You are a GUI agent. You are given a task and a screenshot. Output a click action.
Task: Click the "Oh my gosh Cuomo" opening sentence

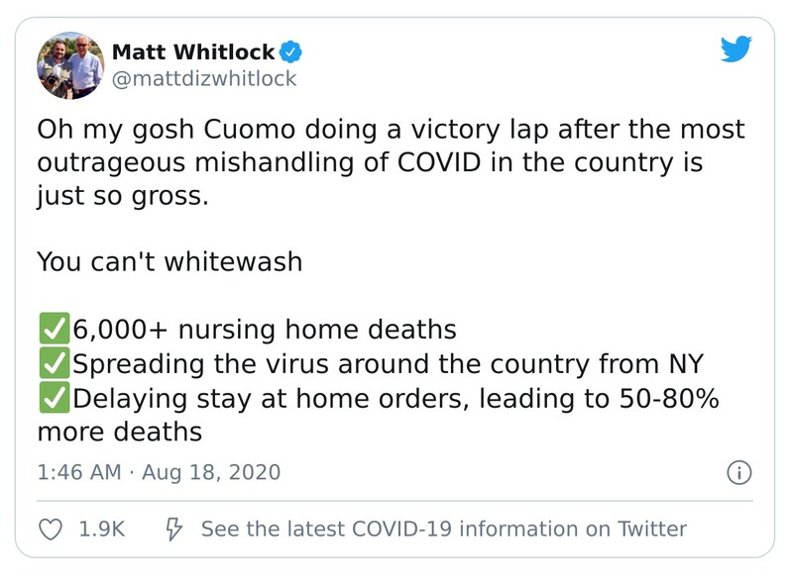point(390,130)
